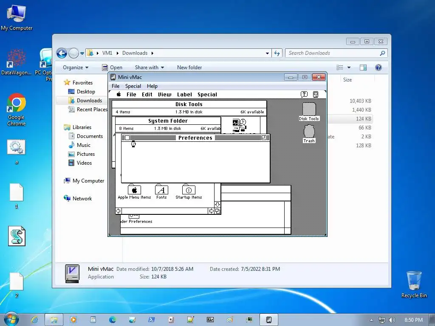Click the Explorer help icon
The image size is (435, 326).
point(379,67)
